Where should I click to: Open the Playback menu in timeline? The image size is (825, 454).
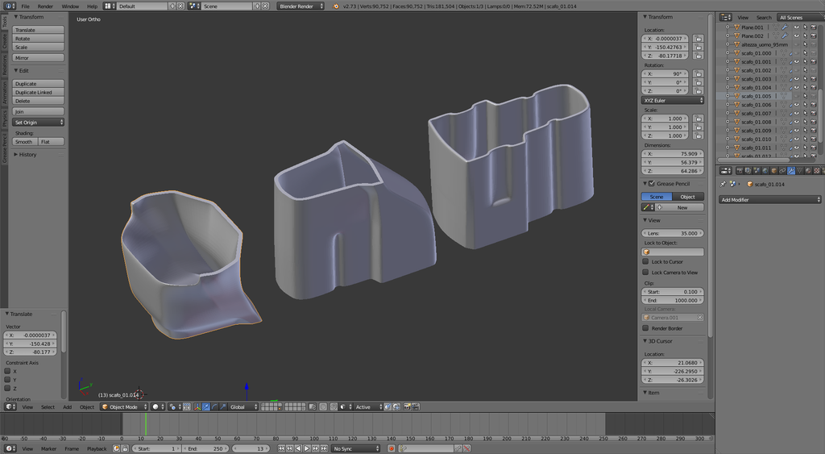(97, 448)
